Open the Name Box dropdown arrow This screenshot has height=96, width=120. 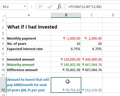(x=25, y=6)
